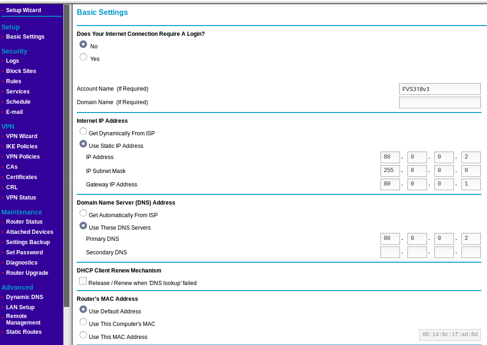487x345 pixels.
Task: Click the first octet of Secondary DNS
Action: click(390, 252)
